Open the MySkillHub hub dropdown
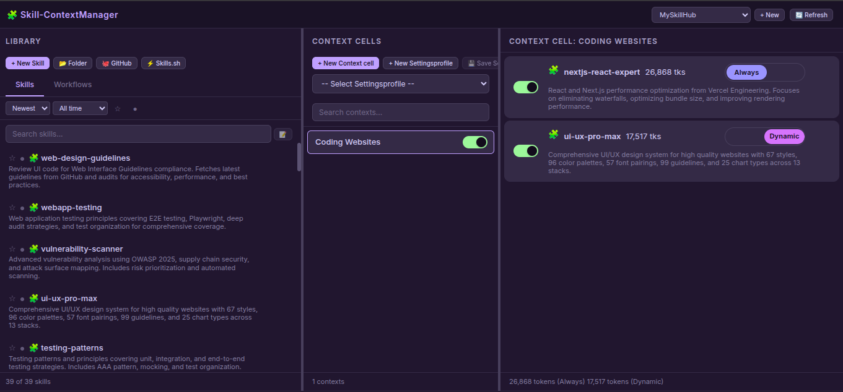843x392 pixels. tap(701, 14)
